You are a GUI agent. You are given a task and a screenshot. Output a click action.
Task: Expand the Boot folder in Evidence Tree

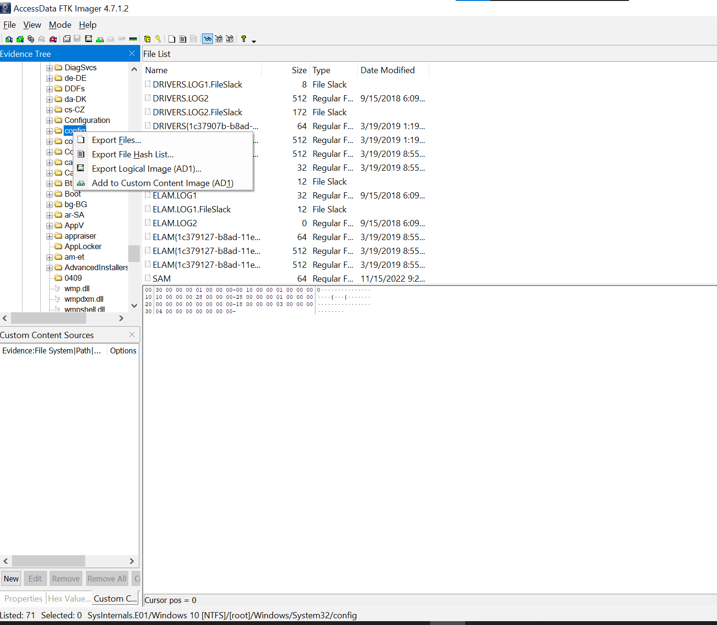(49, 194)
